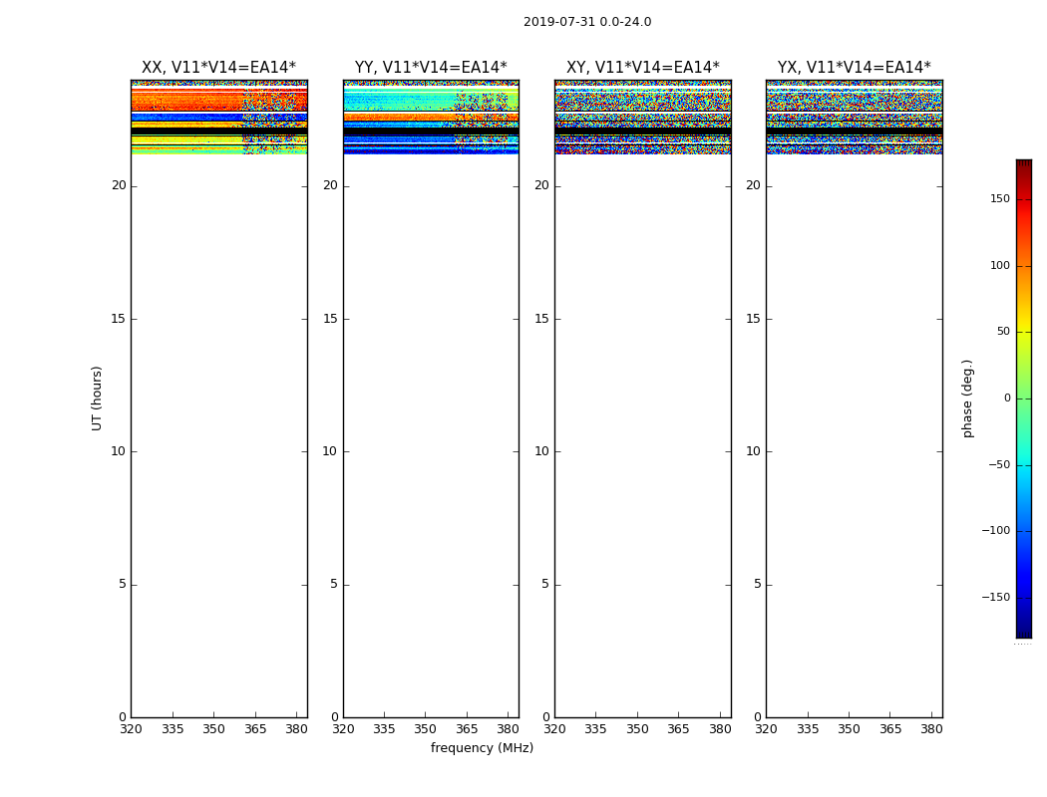The width and height of the screenshot is (1047, 797).
Task: Click the plot title date '2019-07-31 0.0-24.0'
Action: (x=587, y=22)
